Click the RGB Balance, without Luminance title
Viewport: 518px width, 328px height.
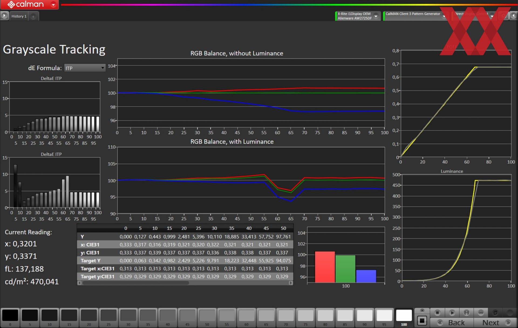pos(237,53)
